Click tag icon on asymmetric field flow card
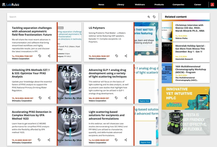The image size is (217, 147). [x=40, y=56]
